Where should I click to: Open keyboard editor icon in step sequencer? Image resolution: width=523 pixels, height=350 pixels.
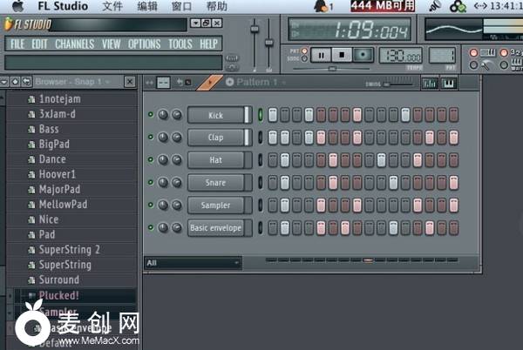(449, 84)
